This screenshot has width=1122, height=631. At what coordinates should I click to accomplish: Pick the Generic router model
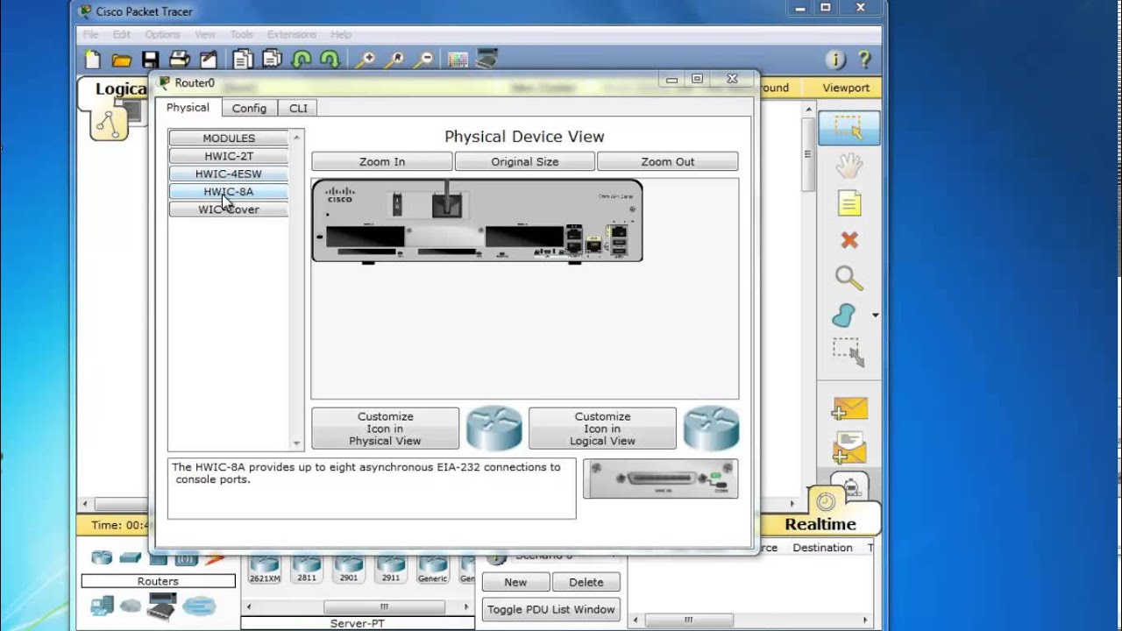click(432, 569)
